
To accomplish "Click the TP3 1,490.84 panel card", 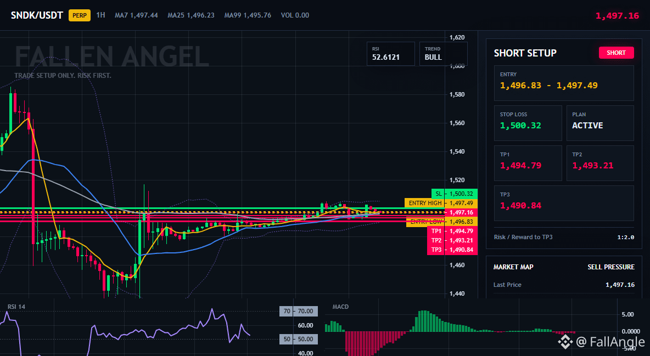I will coord(564,203).
